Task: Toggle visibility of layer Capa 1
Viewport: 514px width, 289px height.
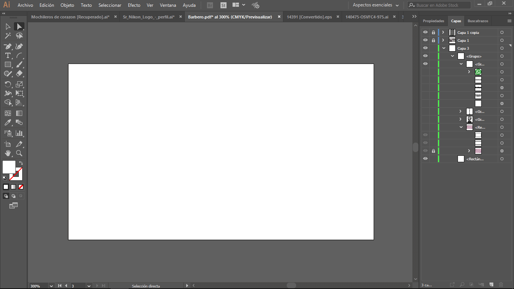Action: tap(425, 40)
